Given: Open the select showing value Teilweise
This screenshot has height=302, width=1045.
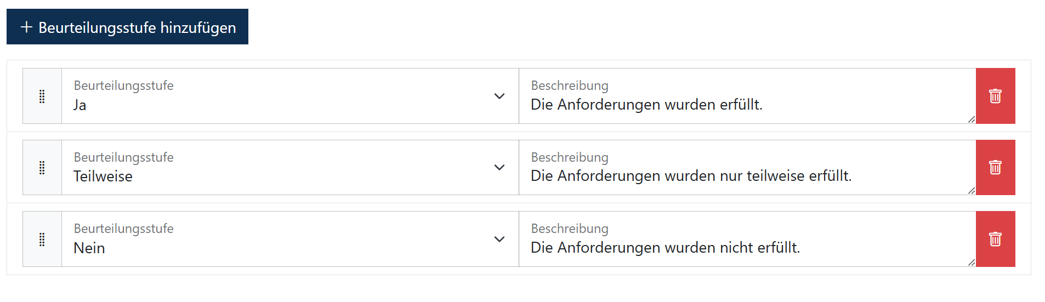Looking at the screenshot, I should point(290,167).
